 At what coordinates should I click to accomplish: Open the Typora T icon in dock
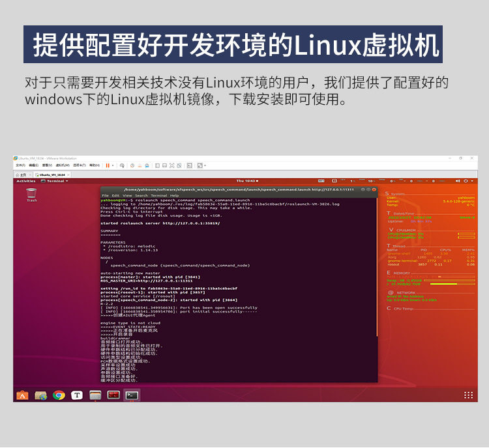coord(77,395)
